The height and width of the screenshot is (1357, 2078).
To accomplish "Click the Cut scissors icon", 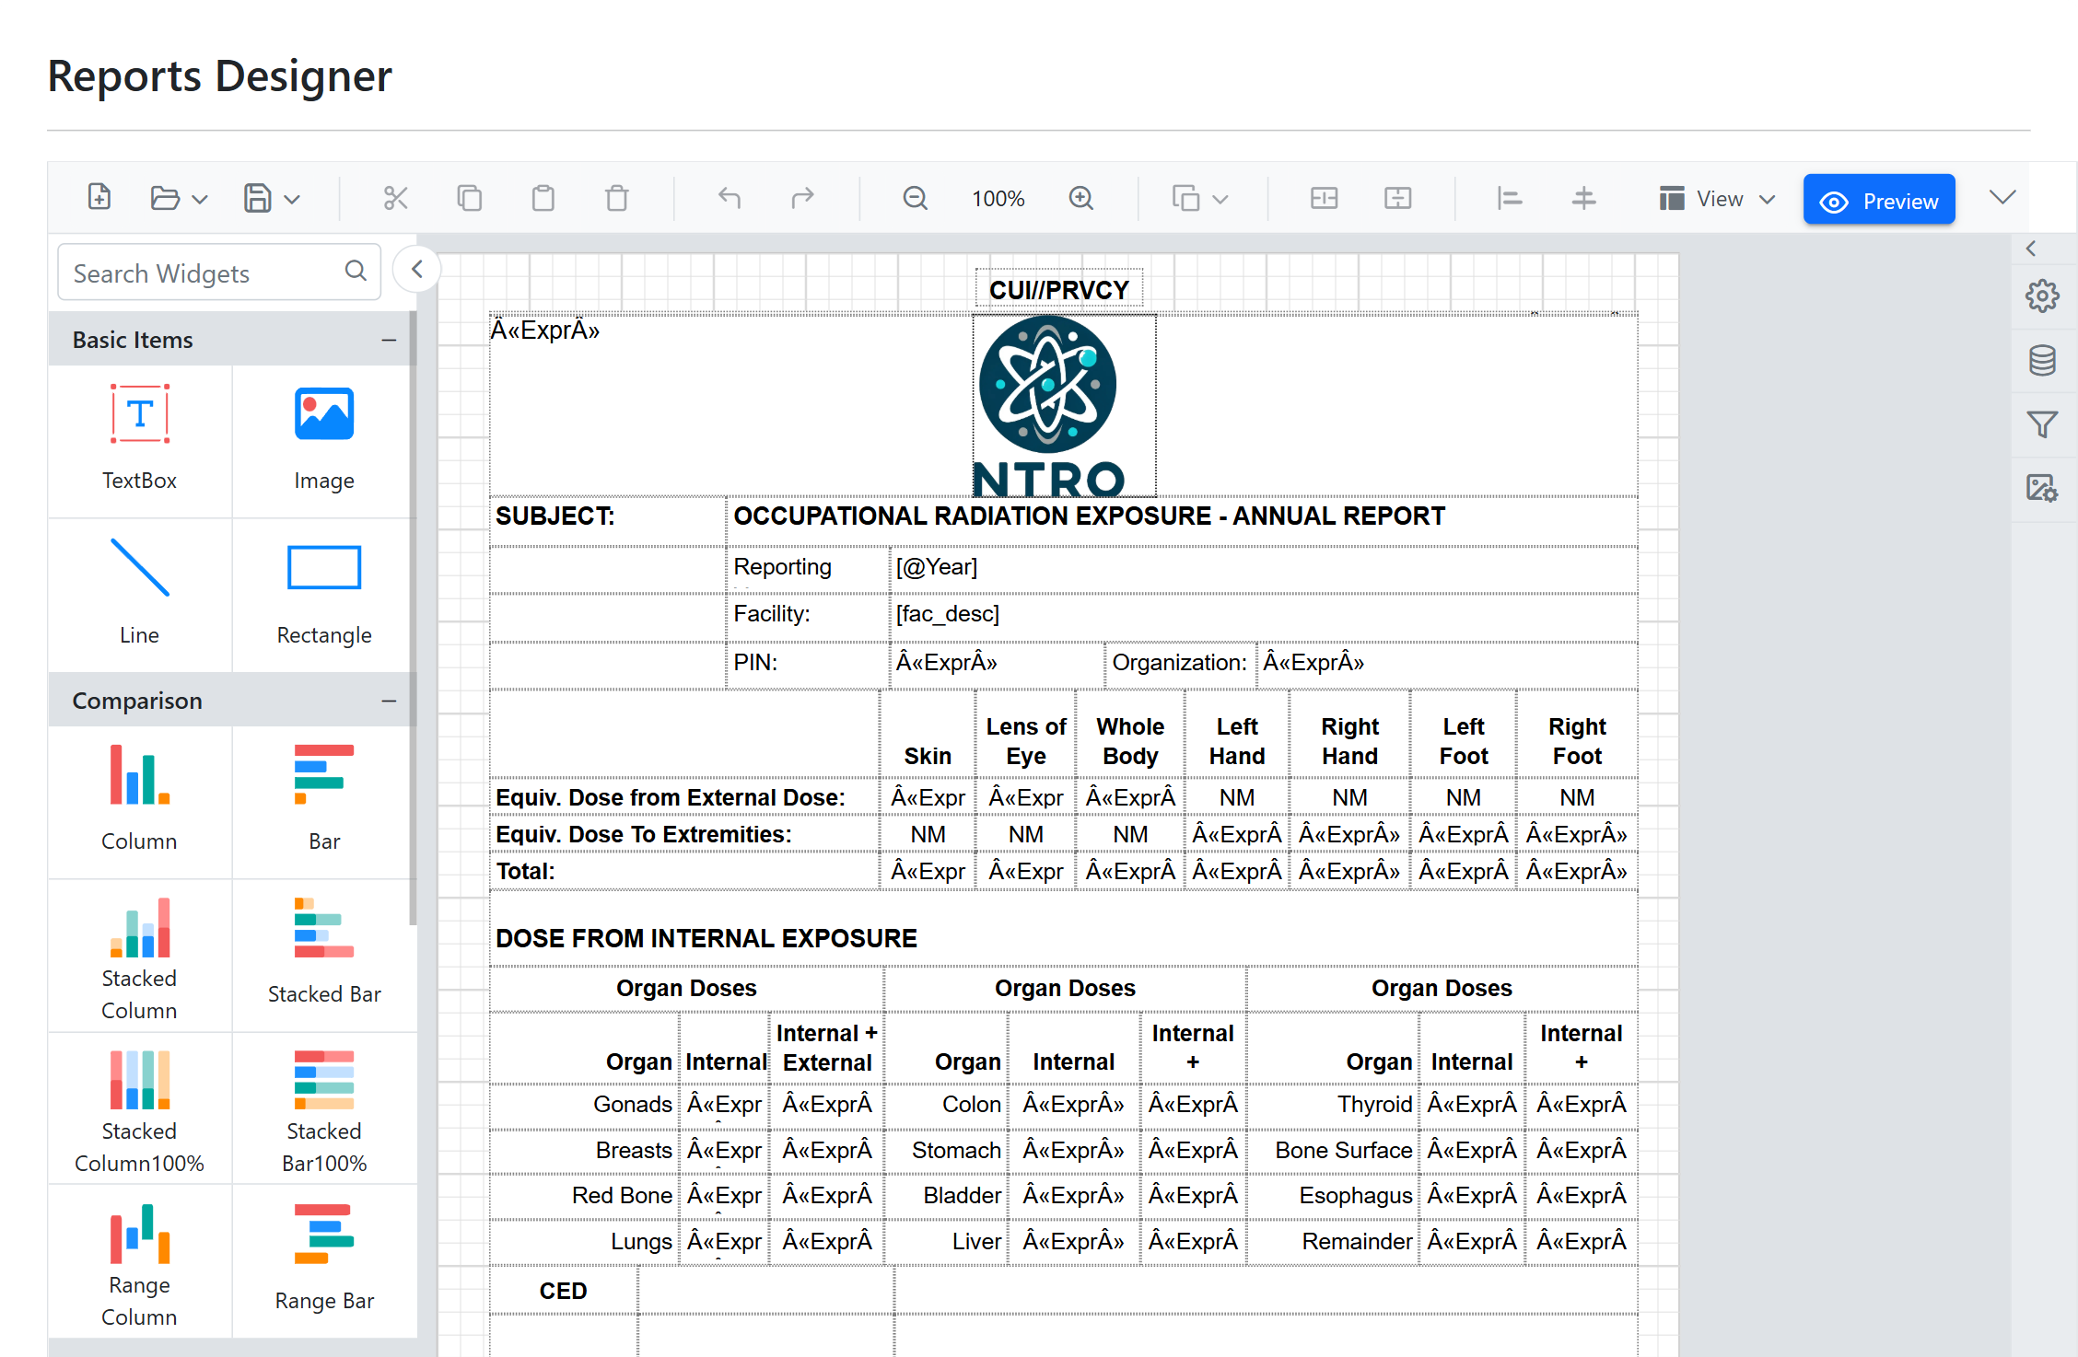I will point(395,198).
